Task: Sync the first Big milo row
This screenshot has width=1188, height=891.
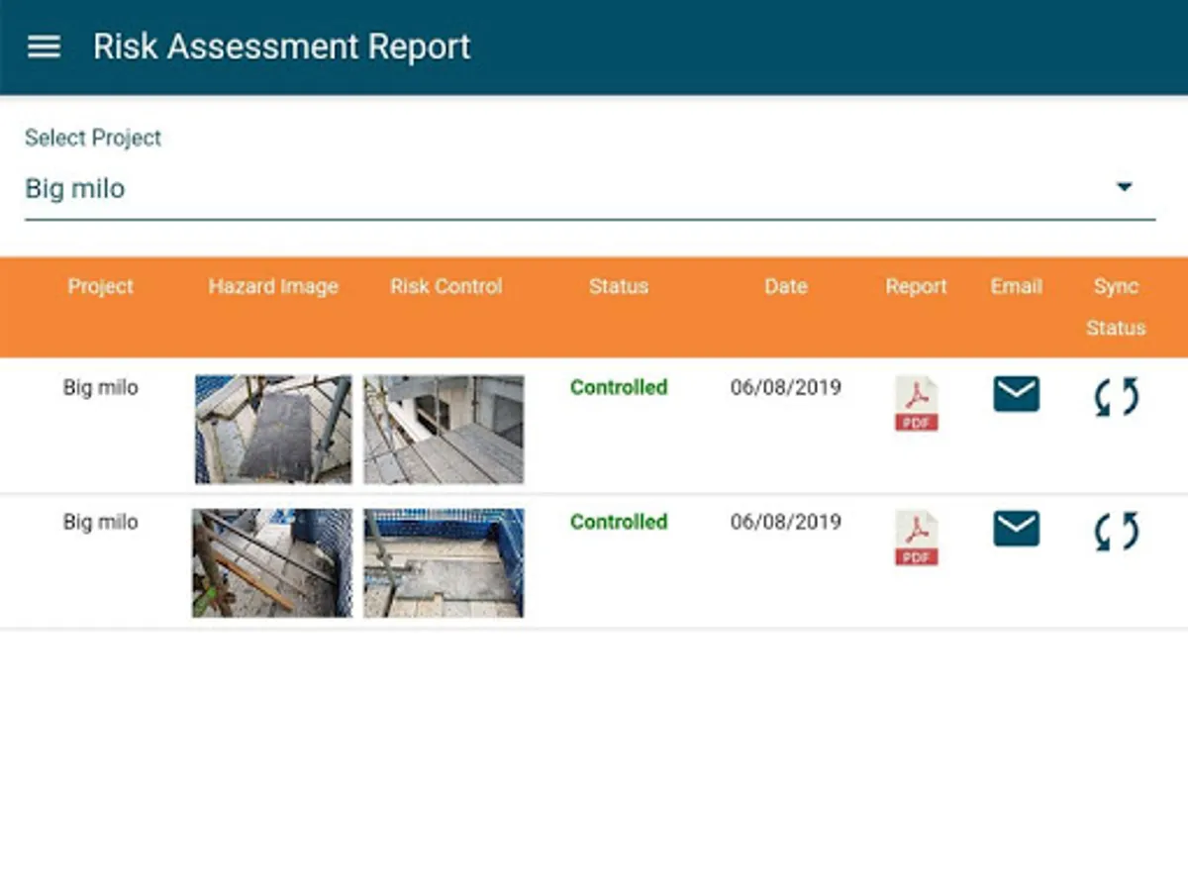Action: [1116, 397]
